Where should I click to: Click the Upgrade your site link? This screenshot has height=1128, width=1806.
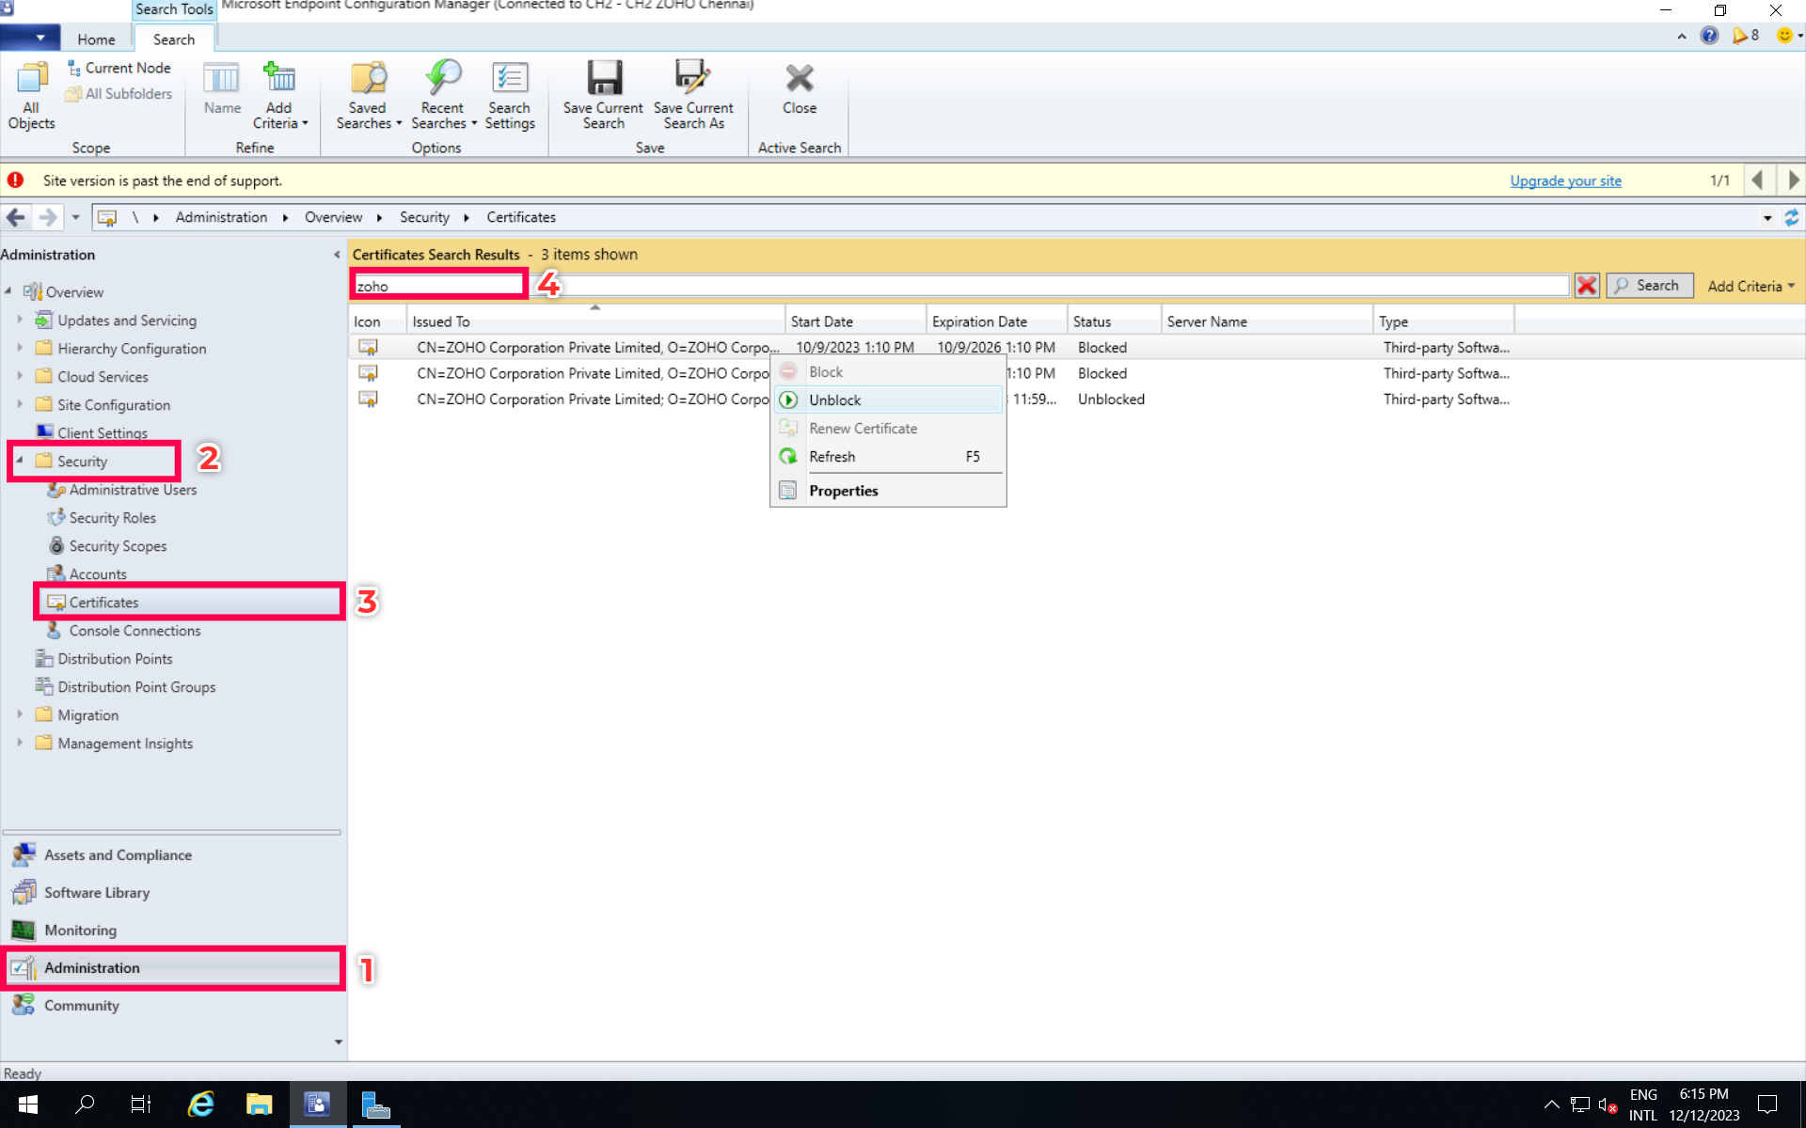(1565, 180)
